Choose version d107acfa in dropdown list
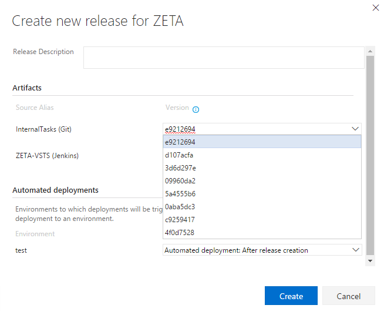The width and height of the screenshot is (384, 315). [261, 155]
